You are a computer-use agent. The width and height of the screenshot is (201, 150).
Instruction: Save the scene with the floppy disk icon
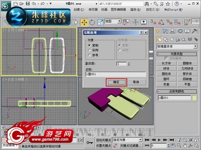tap(28, 4)
